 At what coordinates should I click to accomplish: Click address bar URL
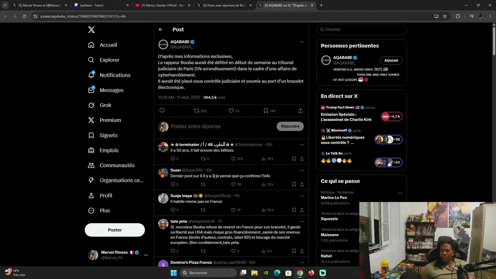click(83, 16)
